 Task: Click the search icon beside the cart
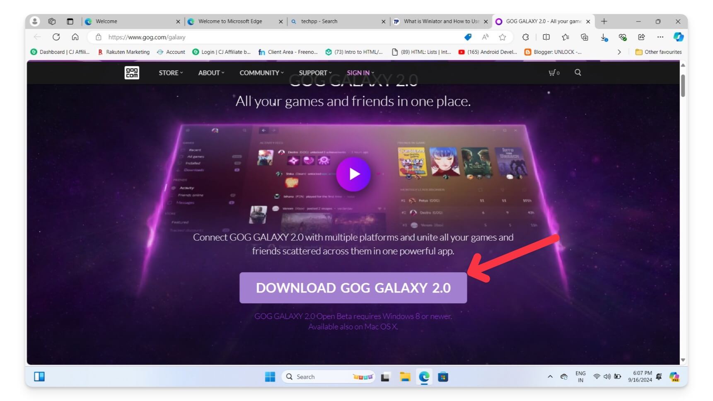point(578,72)
